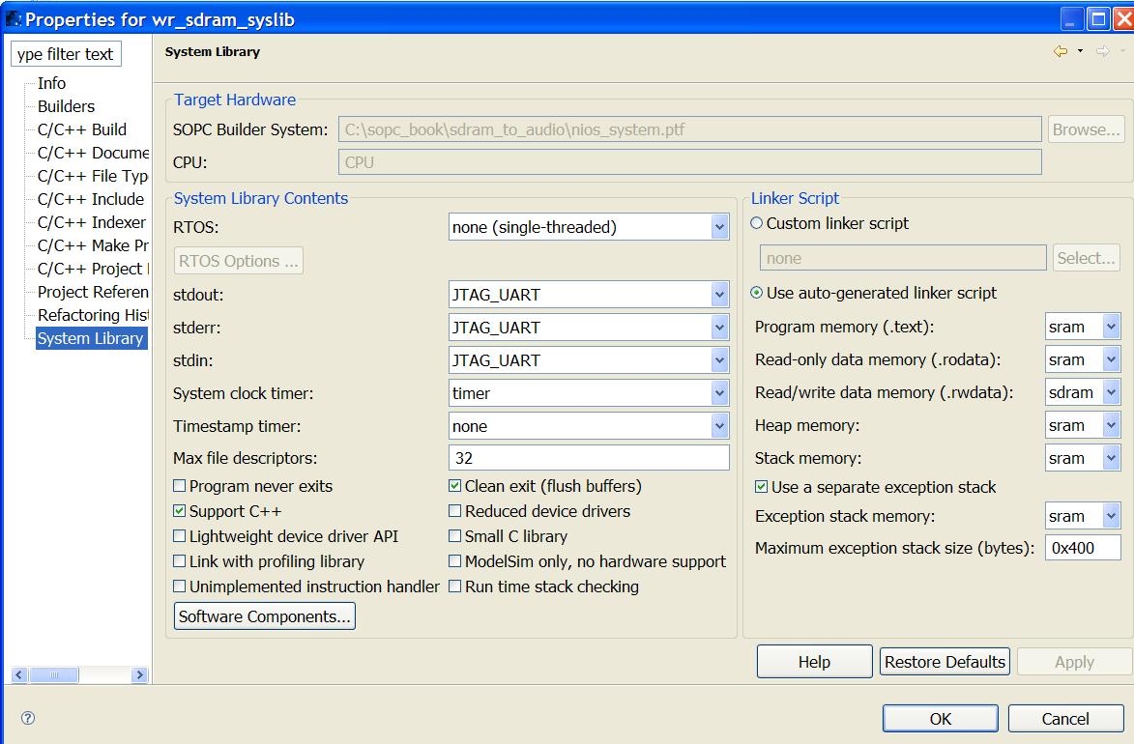Open the back history dropdown arrow

1080,51
